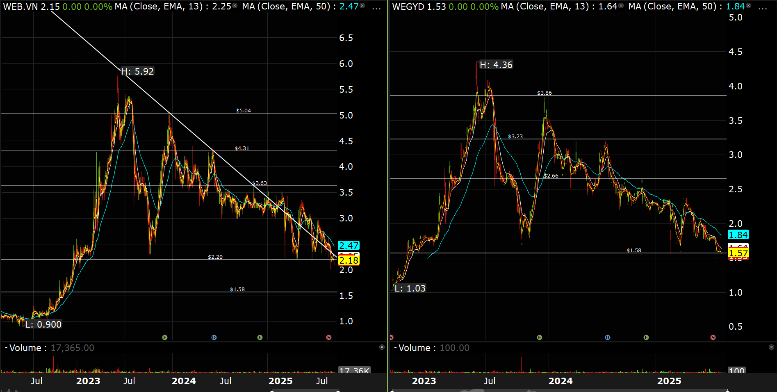This screenshot has width=777, height=392.
Task: Expand the WEGYD indicator overflow ellipsis
Action: [x=763, y=7]
